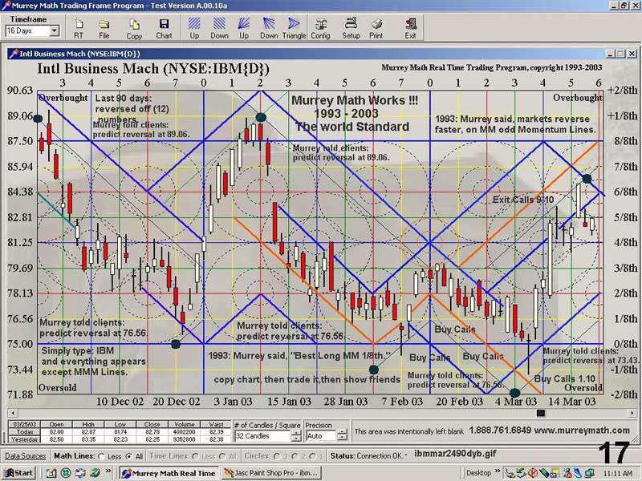Select Time Lines Less radio button
The height and width of the screenshot is (481, 642).
pos(195,456)
